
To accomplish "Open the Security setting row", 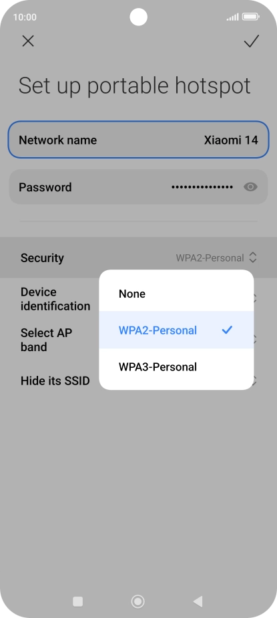I will (x=139, y=257).
